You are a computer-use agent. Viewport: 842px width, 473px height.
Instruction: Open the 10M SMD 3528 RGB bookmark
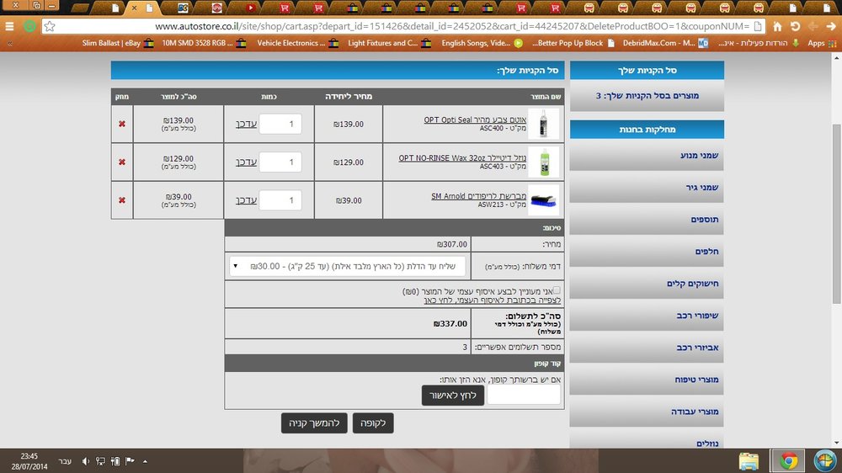click(204, 43)
